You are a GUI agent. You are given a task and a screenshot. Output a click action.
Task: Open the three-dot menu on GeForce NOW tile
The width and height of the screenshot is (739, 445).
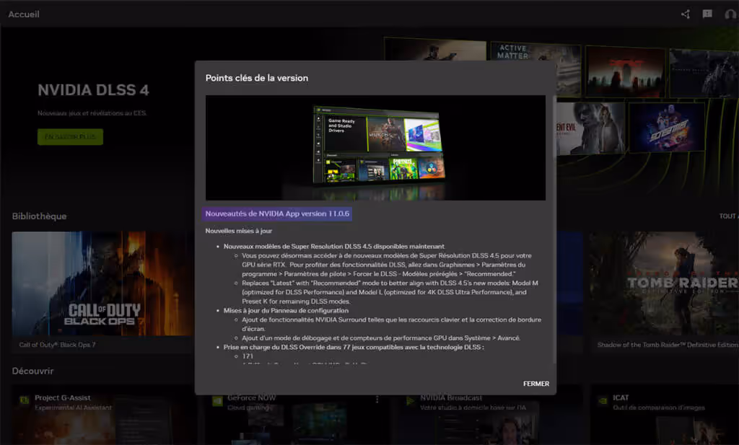tap(376, 398)
